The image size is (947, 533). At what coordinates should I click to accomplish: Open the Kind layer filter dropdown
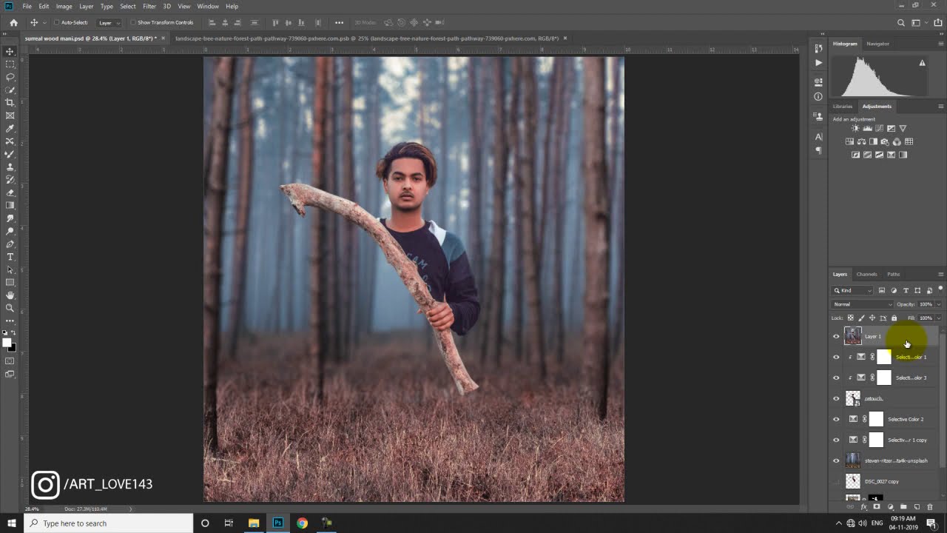click(x=852, y=290)
